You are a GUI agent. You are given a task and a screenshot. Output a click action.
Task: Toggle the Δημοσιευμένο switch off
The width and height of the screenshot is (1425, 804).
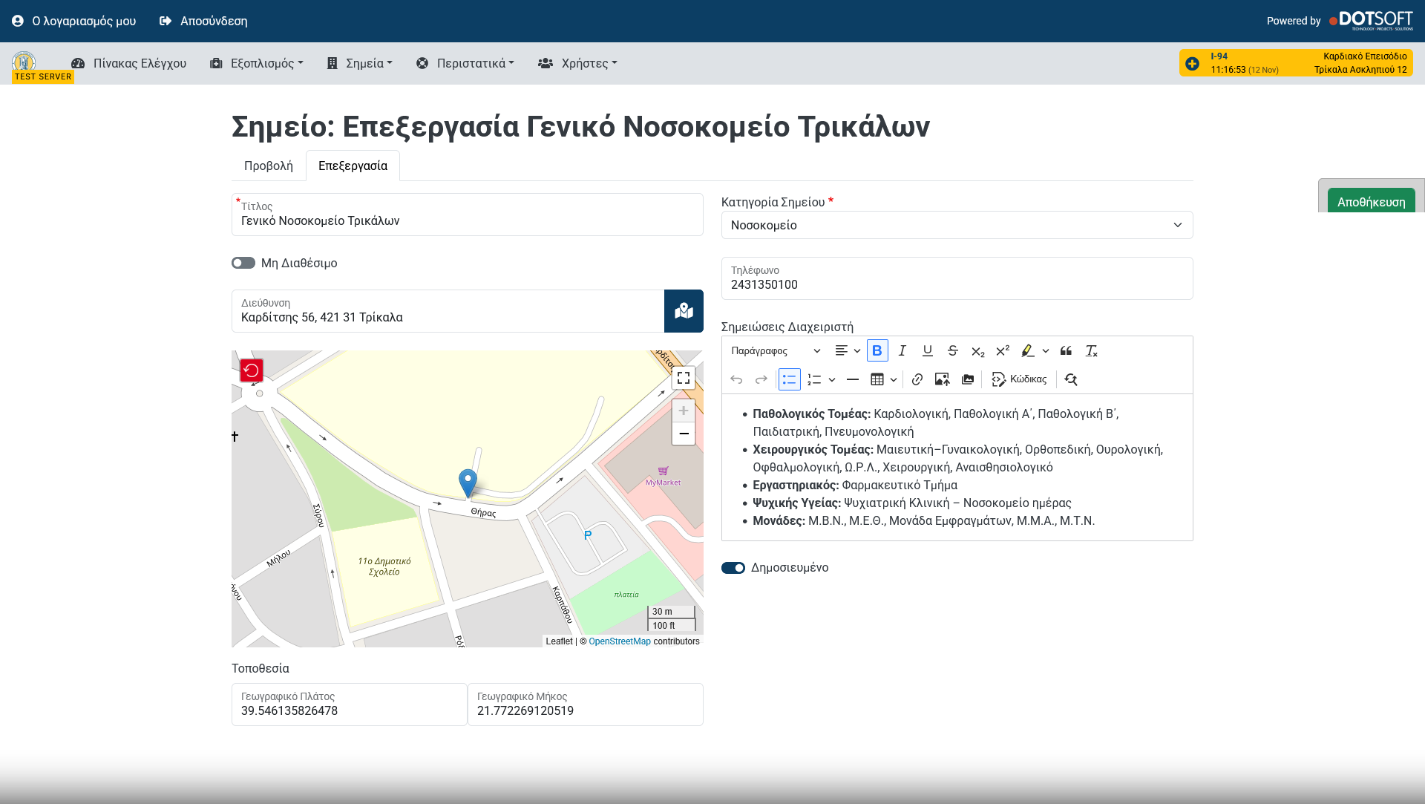pyautogui.click(x=733, y=568)
